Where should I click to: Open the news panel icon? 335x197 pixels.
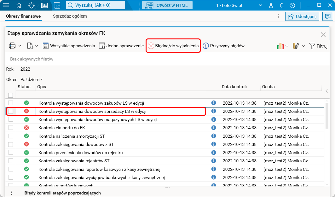tap(44, 5)
